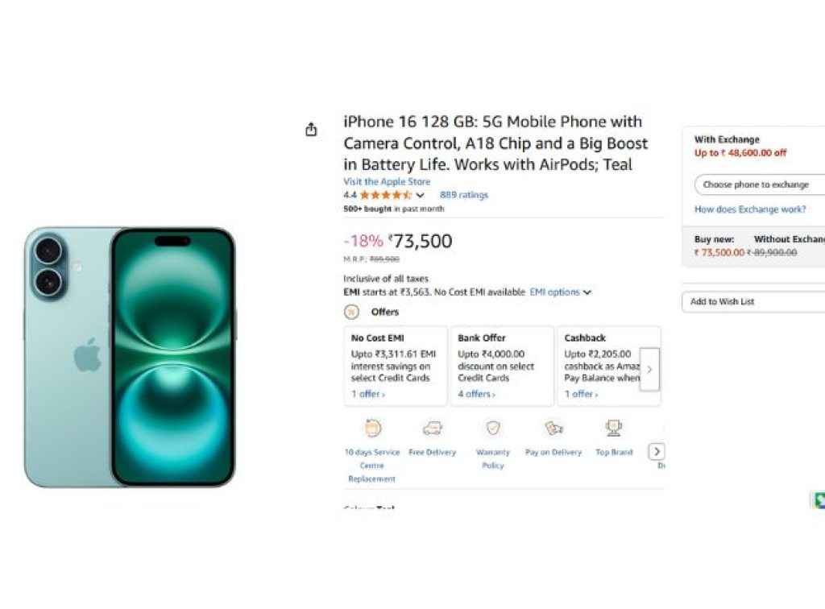Click the Free Delivery truck icon
The image size is (825, 609).
(x=432, y=428)
